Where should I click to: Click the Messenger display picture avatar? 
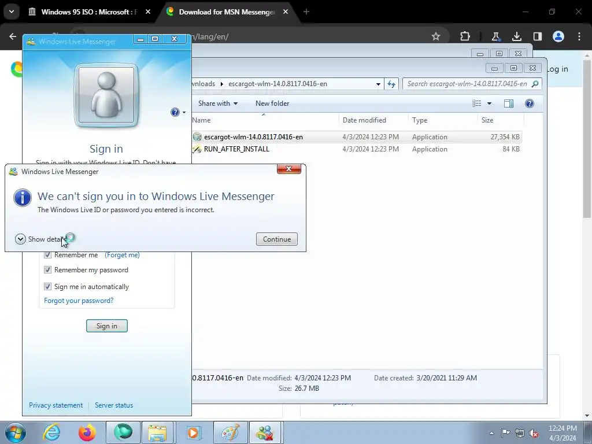(x=106, y=95)
